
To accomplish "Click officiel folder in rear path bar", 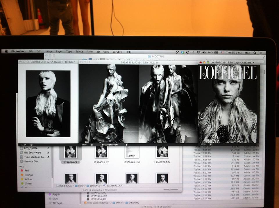I will click(x=118, y=203).
